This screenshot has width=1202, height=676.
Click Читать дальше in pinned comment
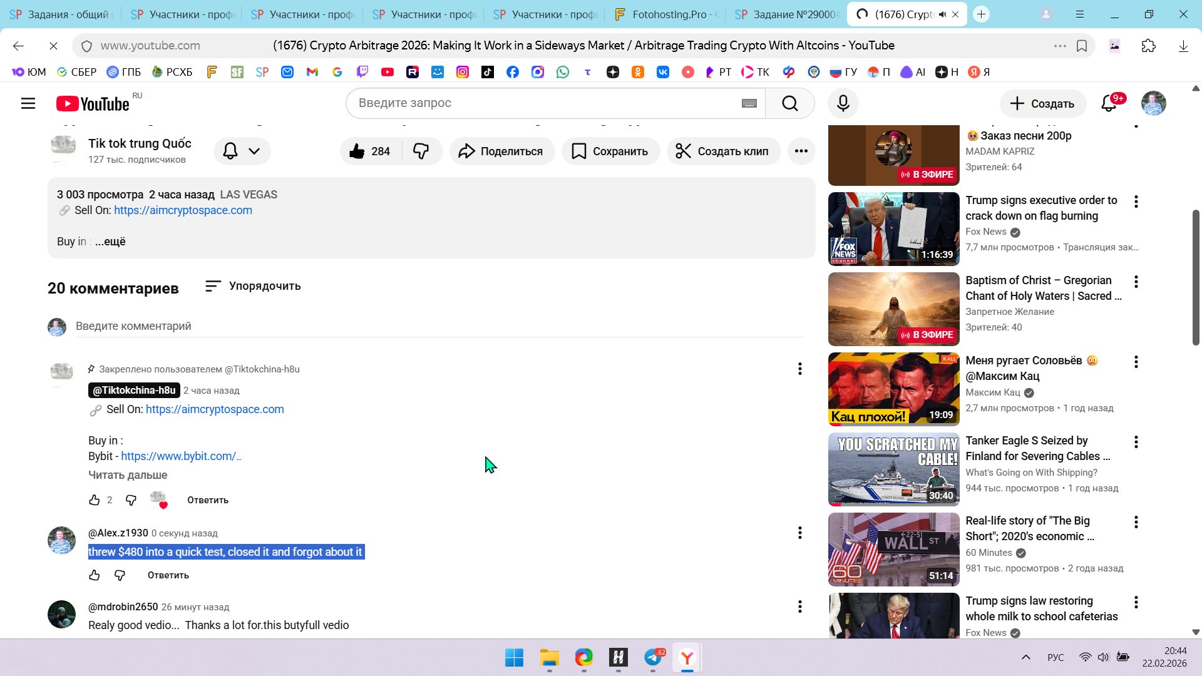click(128, 475)
